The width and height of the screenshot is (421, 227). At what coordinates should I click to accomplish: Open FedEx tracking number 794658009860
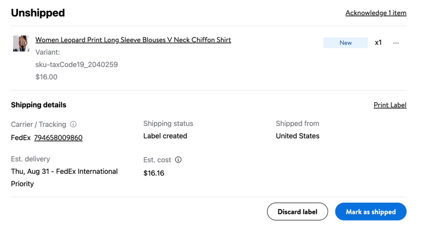[58, 138]
